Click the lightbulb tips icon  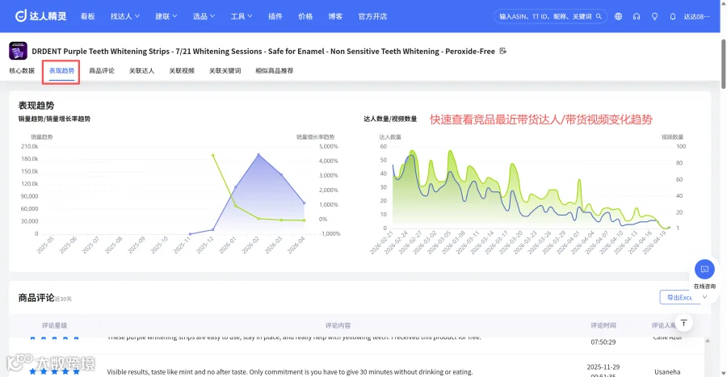pos(654,16)
